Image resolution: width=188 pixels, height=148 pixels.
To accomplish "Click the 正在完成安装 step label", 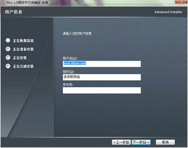I will 23,66.
